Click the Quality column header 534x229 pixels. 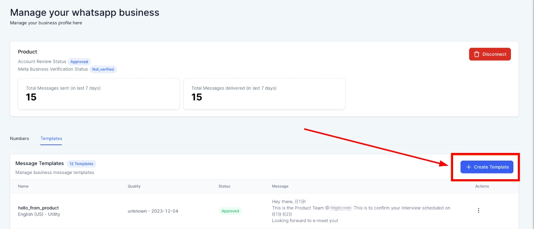[x=134, y=186]
